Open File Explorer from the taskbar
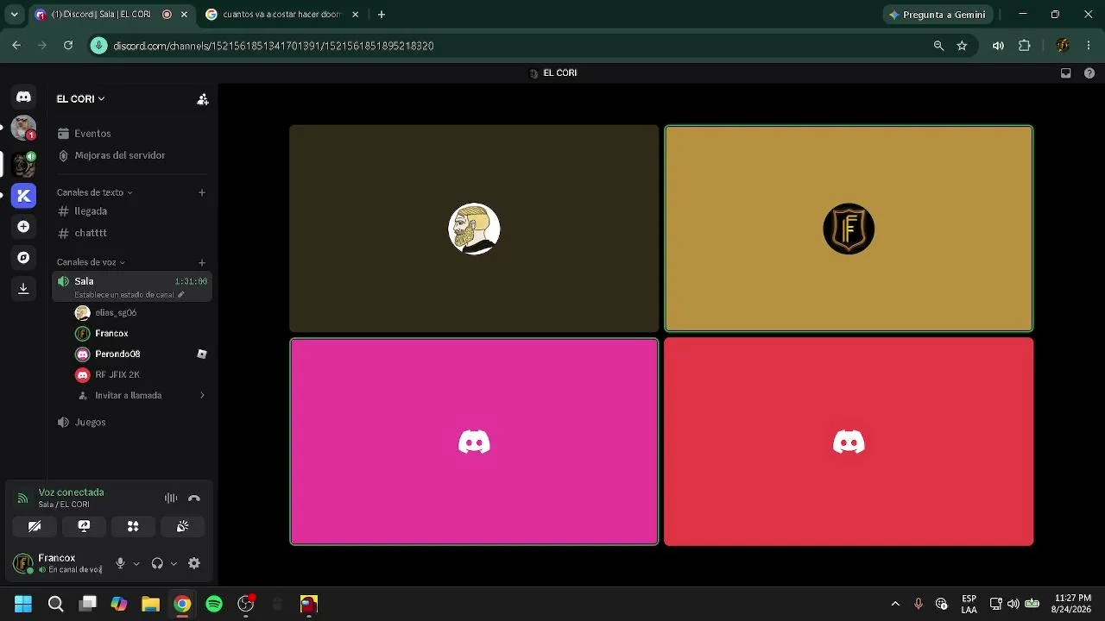This screenshot has width=1105, height=621. pos(151,604)
